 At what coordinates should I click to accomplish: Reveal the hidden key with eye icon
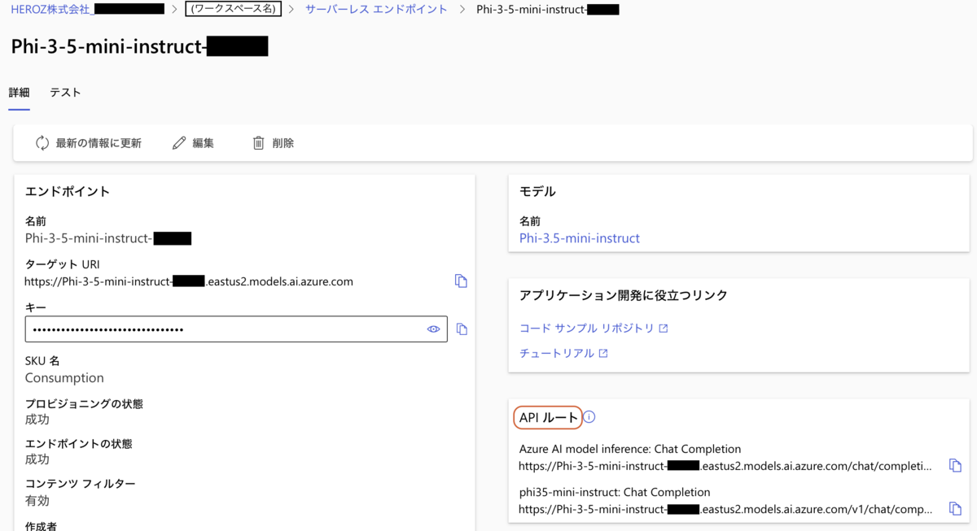coord(433,329)
